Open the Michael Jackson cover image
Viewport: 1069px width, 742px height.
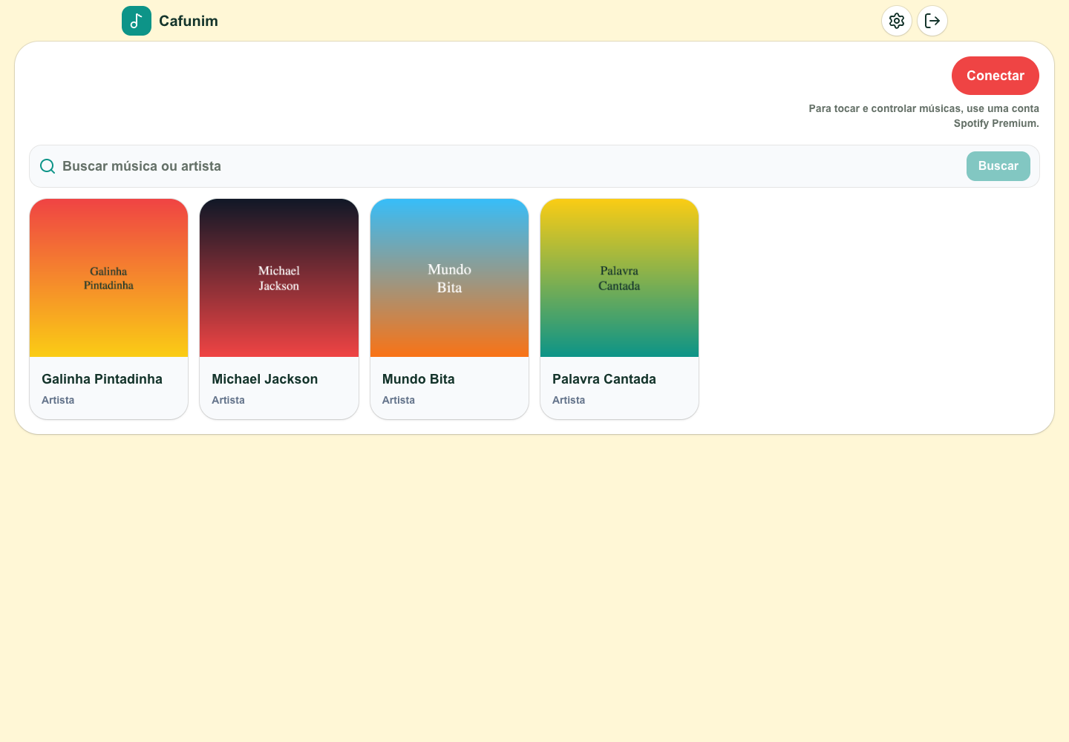(279, 278)
